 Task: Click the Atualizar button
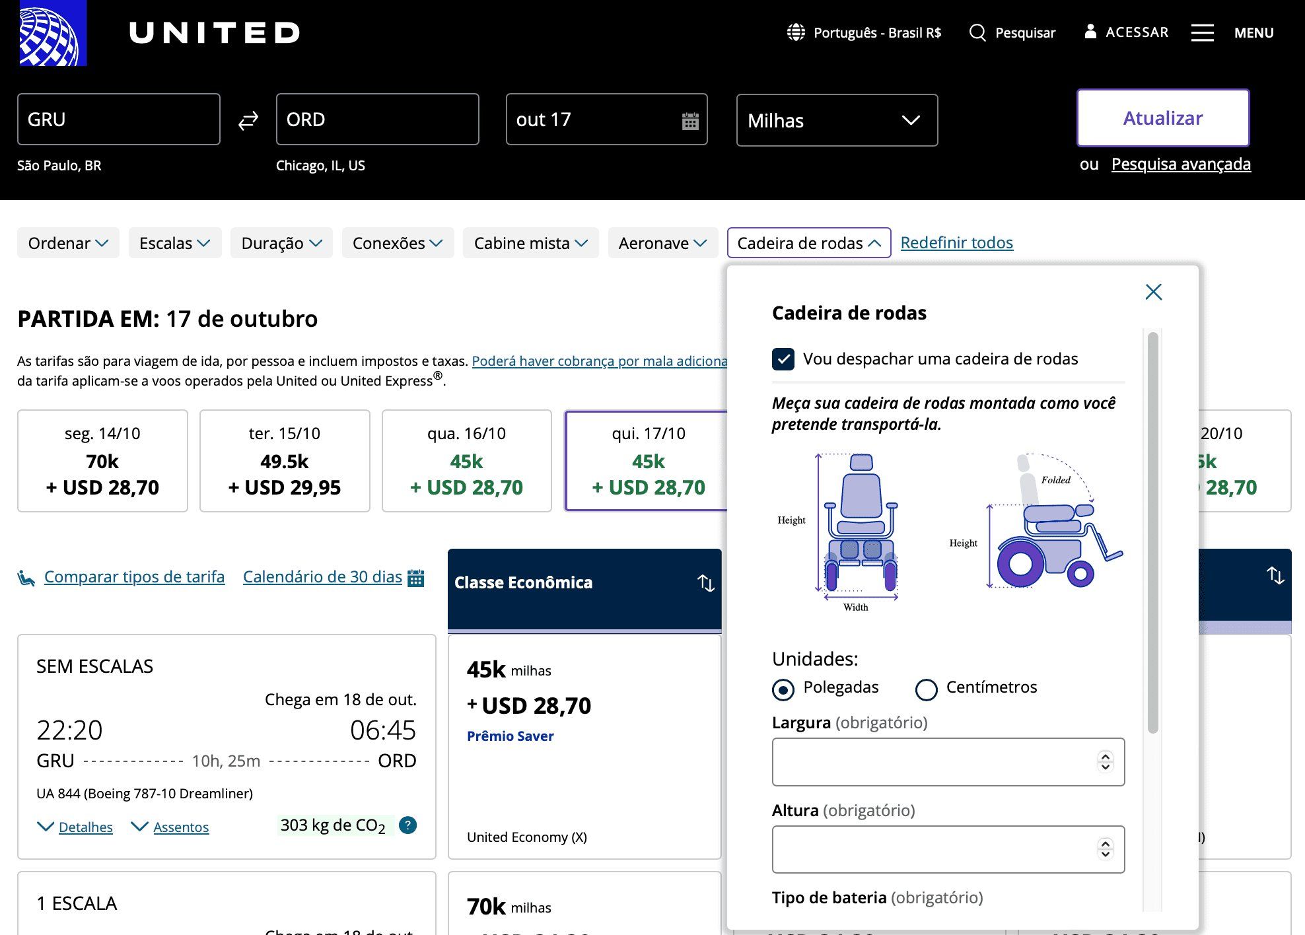click(x=1163, y=118)
